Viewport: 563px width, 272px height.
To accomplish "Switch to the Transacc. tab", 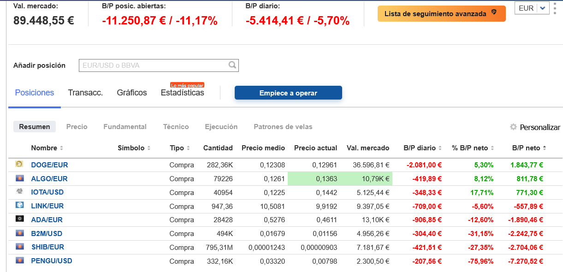I will [85, 93].
